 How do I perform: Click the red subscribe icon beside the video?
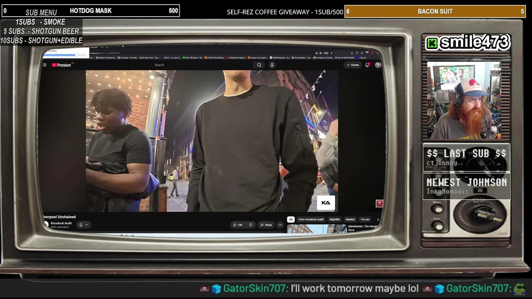coord(379,203)
